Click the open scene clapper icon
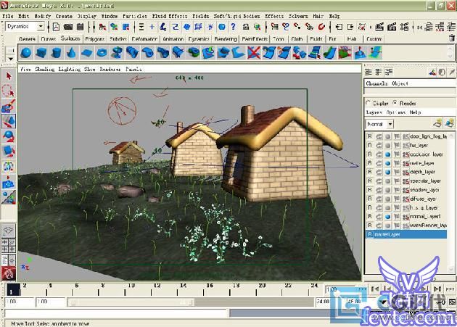 coord(68,27)
